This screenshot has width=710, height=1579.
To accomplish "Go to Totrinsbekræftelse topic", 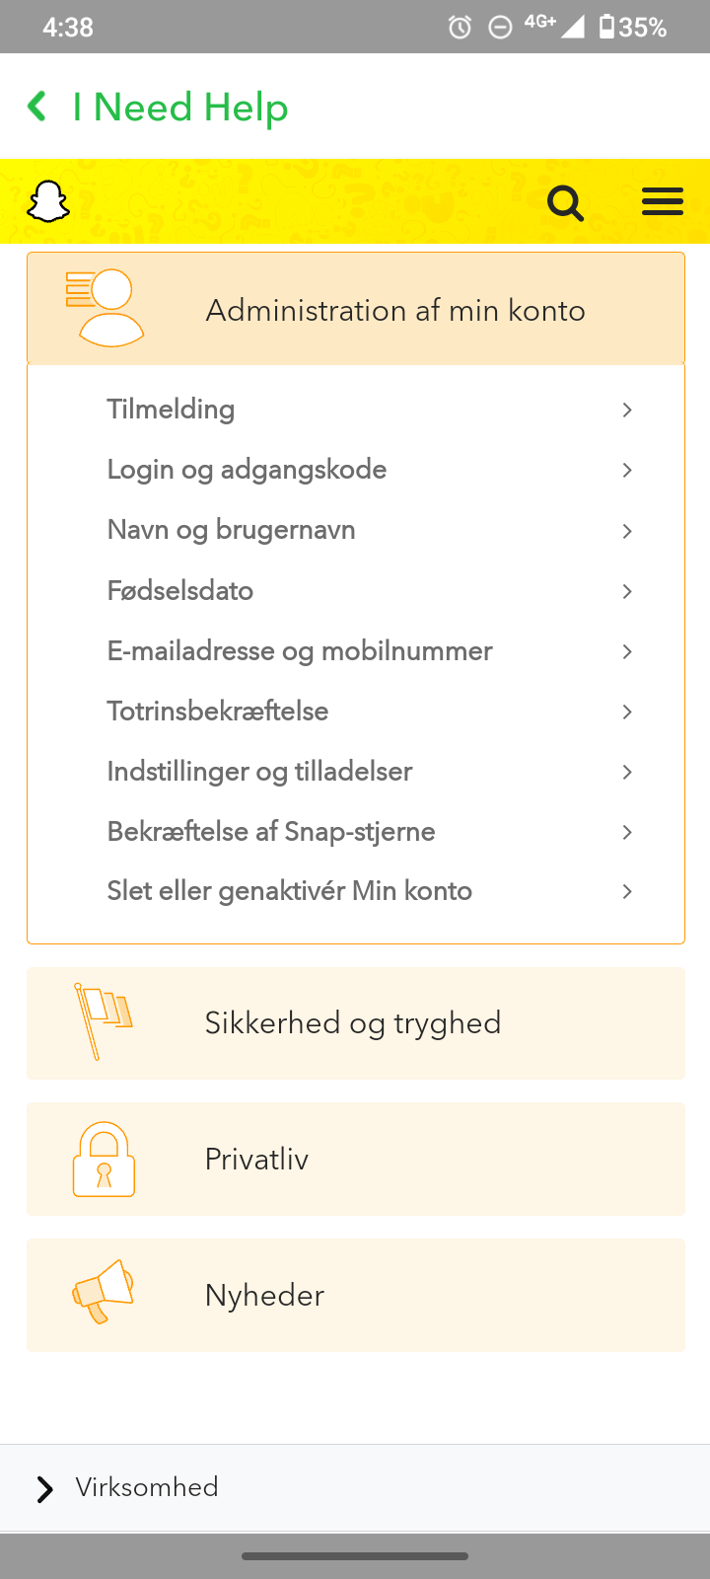I will [x=218, y=712].
